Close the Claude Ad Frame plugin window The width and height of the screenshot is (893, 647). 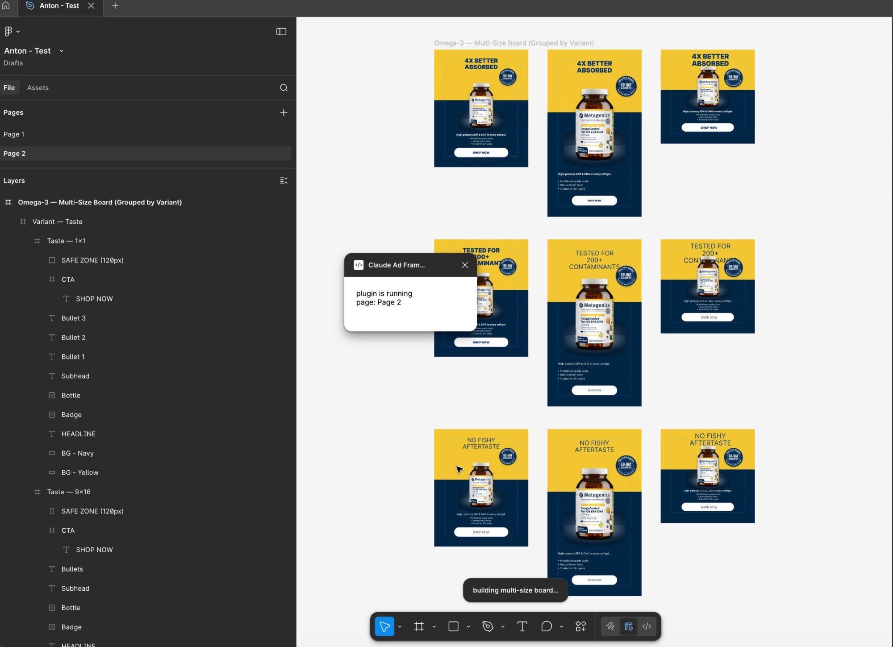[x=465, y=265]
